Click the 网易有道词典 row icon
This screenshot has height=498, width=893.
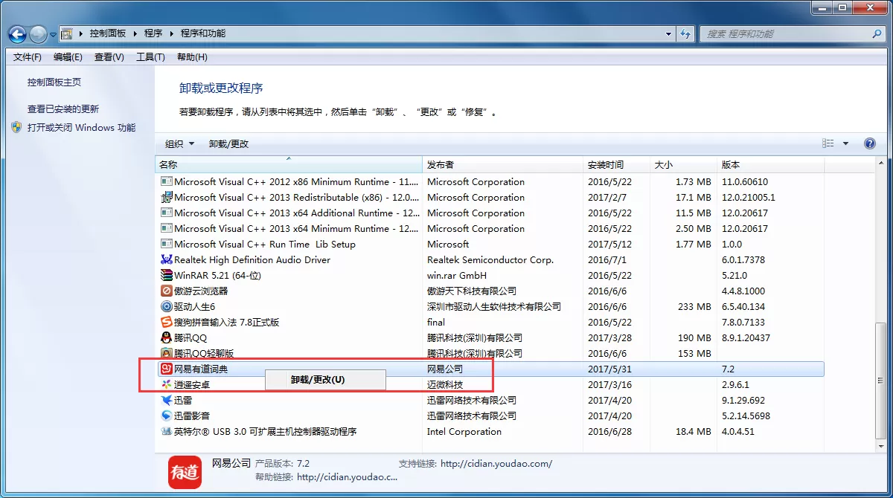click(167, 369)
